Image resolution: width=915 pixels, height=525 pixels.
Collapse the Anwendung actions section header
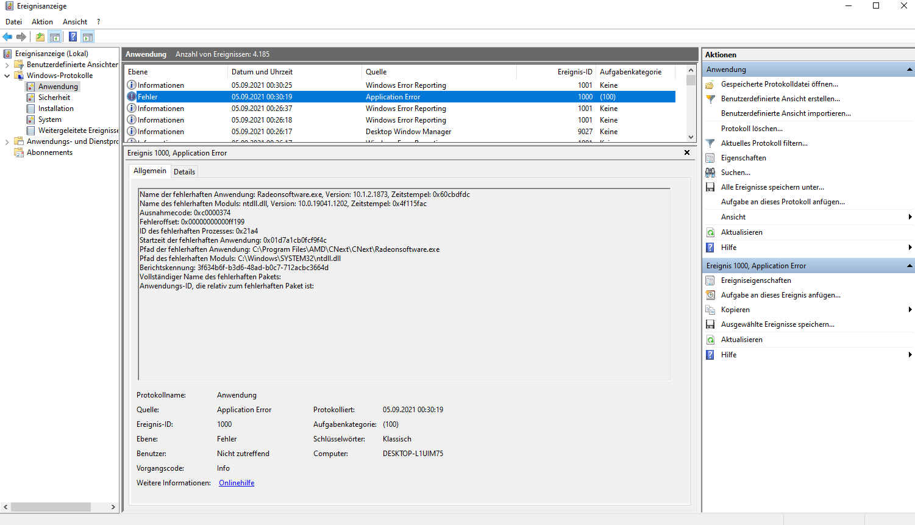(x=910, y=70)
